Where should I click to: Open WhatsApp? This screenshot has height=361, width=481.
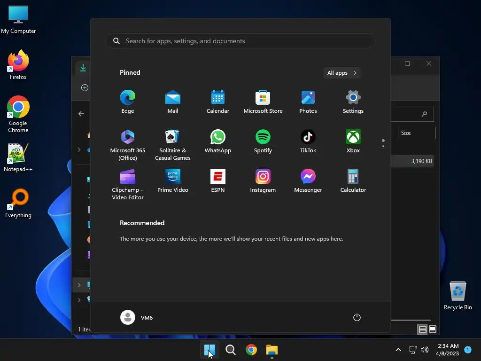point(218,141)
